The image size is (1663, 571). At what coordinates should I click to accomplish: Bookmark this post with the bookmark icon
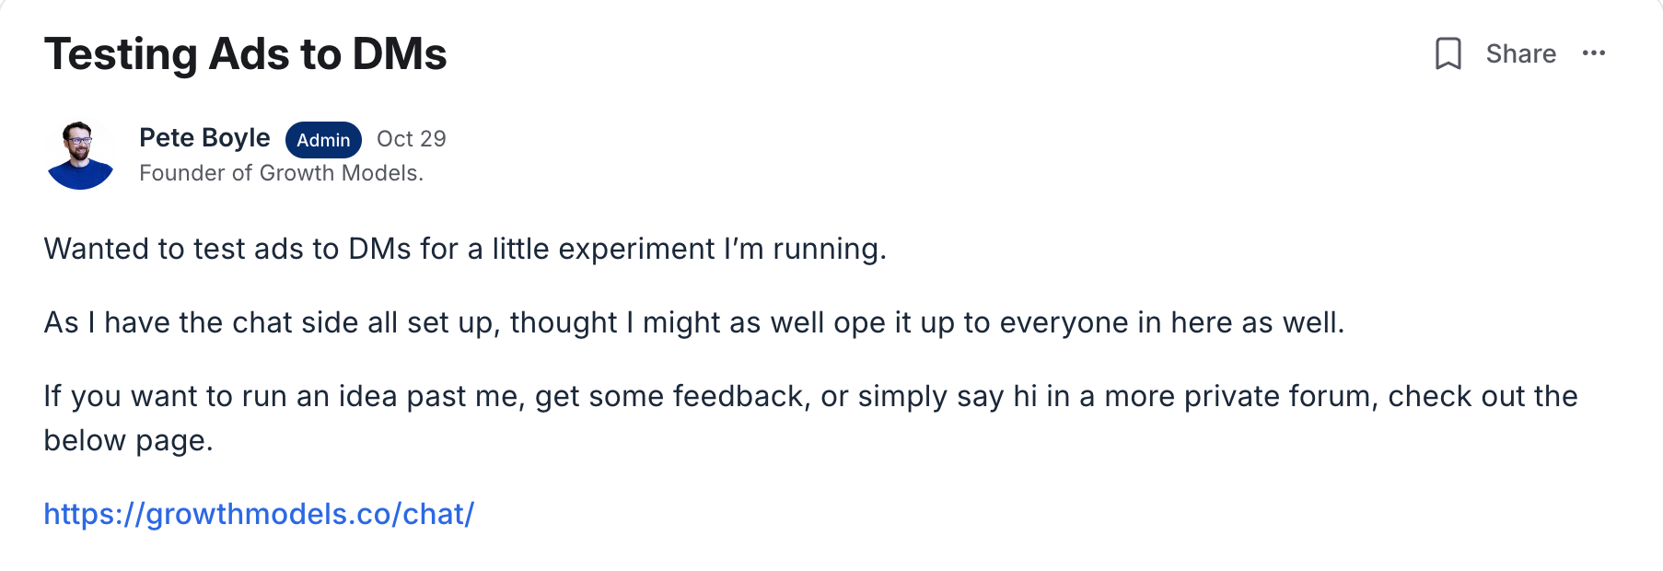(x=1448, y=53)
